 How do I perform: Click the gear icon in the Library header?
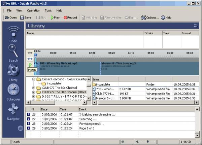coord(196,26)
